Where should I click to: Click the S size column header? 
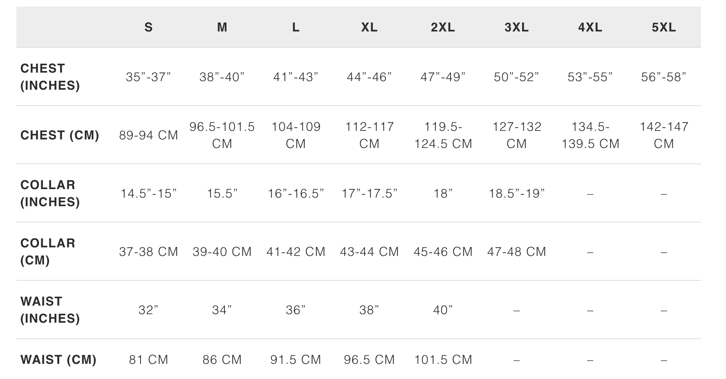pos(148,27)
